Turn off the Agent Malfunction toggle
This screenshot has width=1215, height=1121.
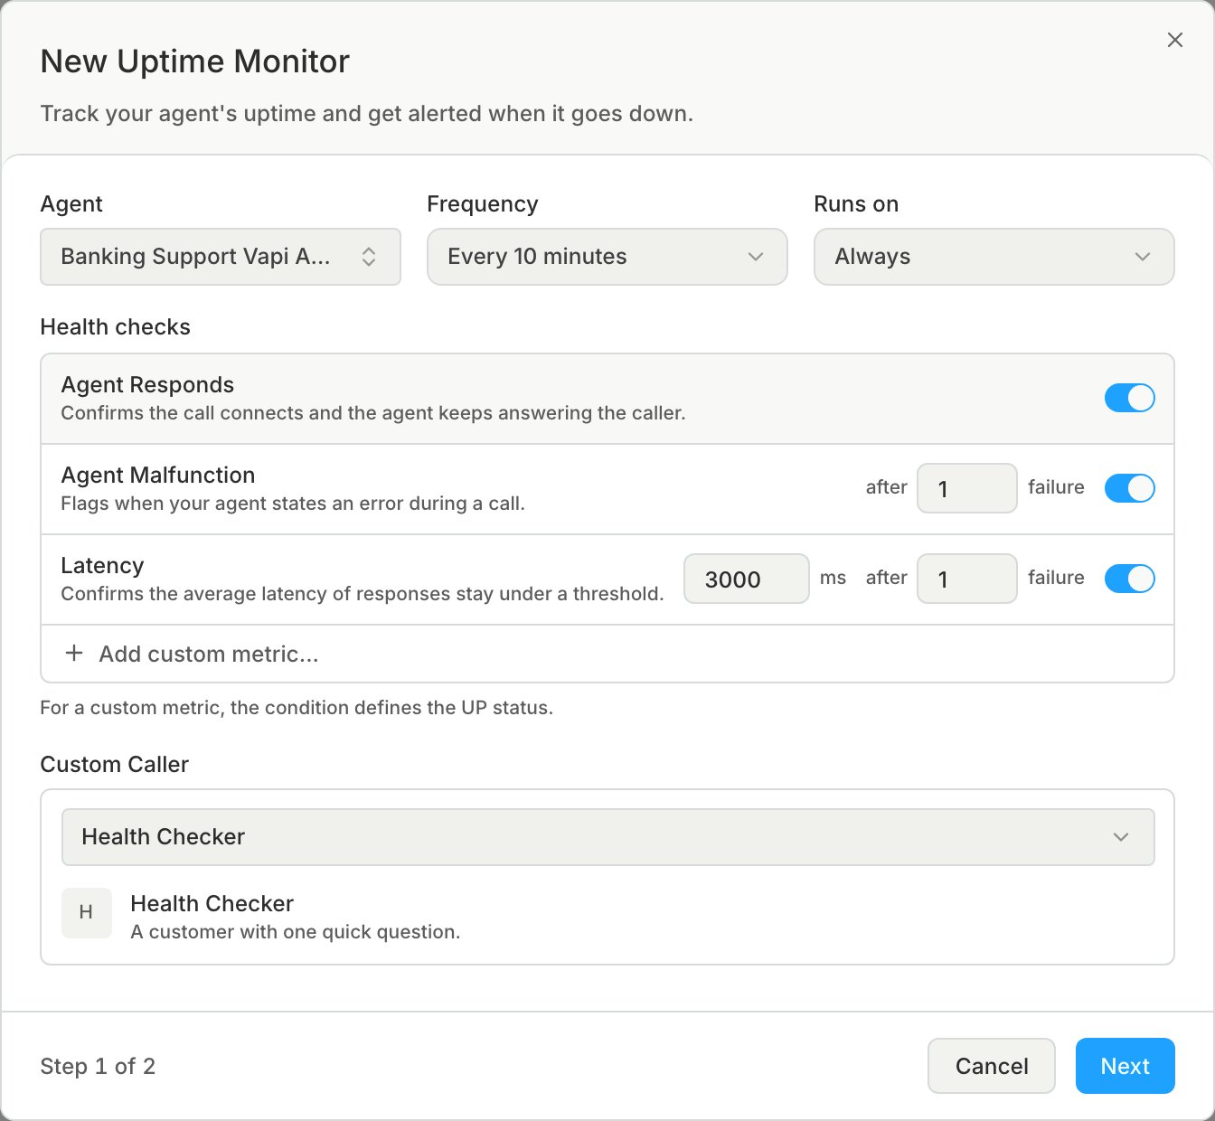(1130, 488)
